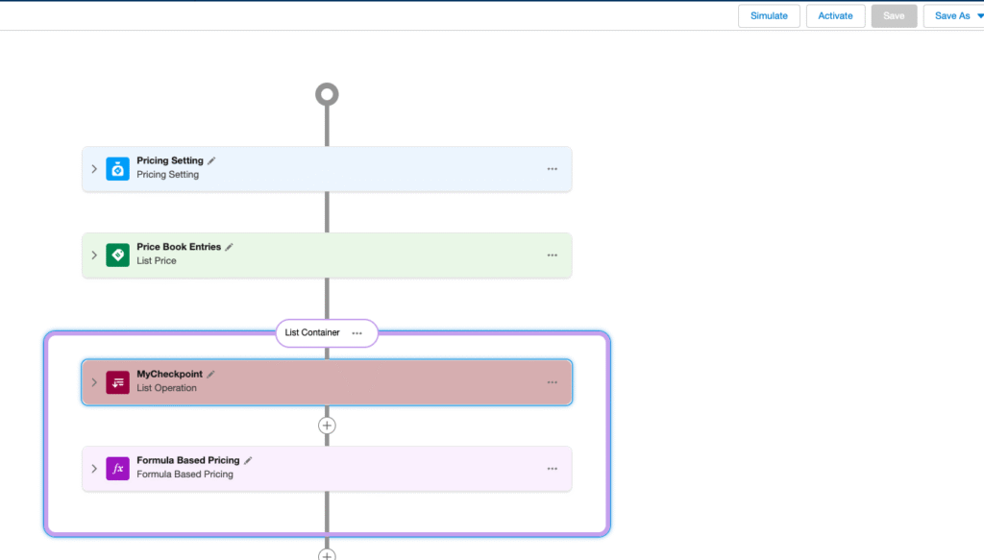Open the List Container options menu

[x=357, y=333]
